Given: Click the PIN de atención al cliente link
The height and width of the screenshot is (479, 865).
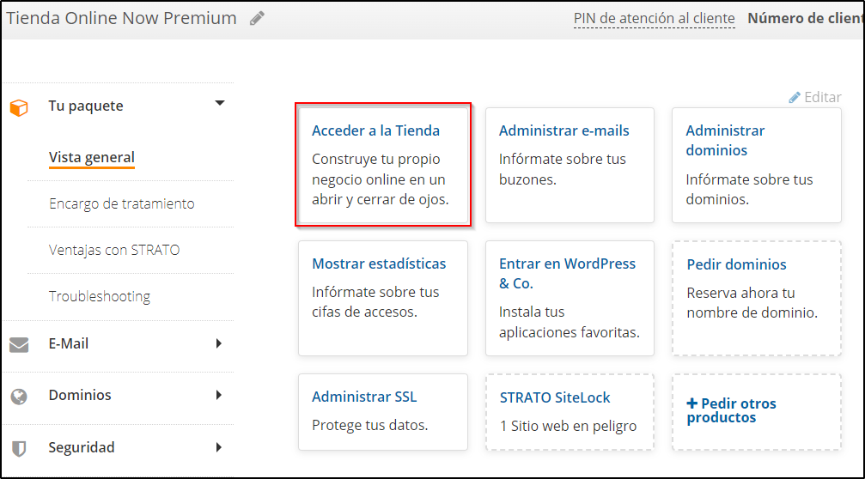Looking at the screenshot, I should (x=655, y=18).
